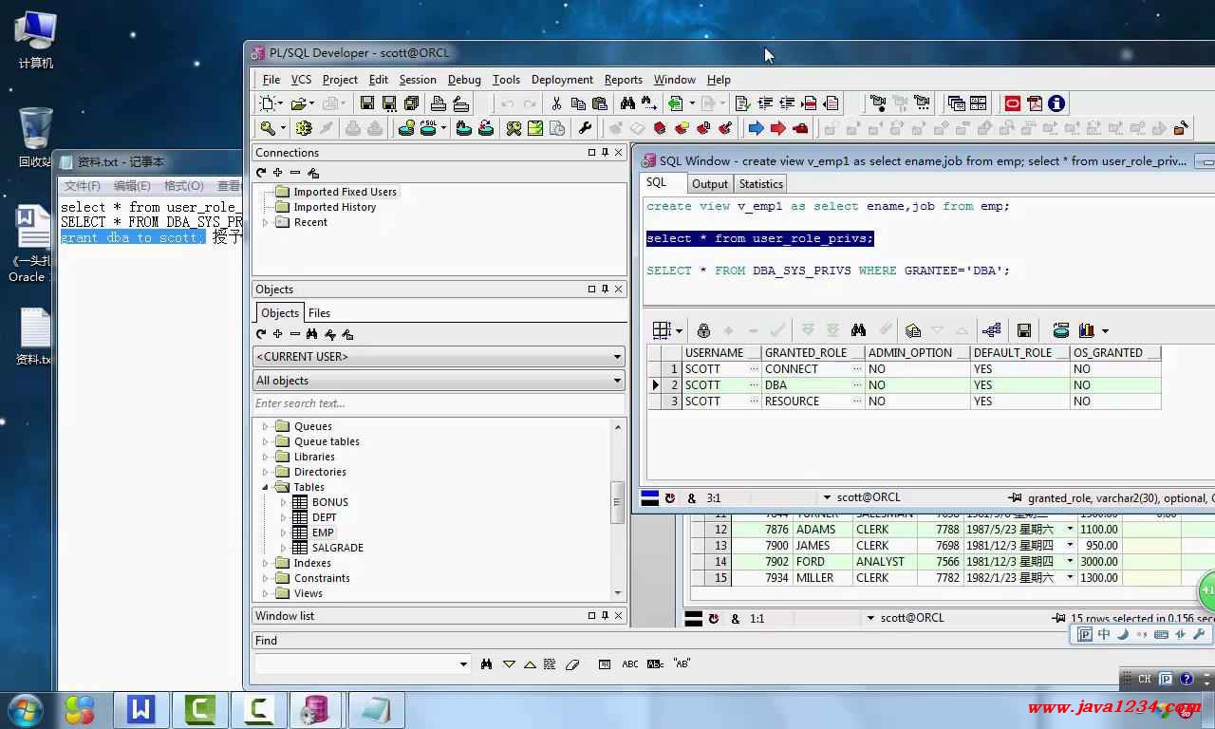
Task: Toggle the lock icon in result grid toolbar
Action: [703, 330]
